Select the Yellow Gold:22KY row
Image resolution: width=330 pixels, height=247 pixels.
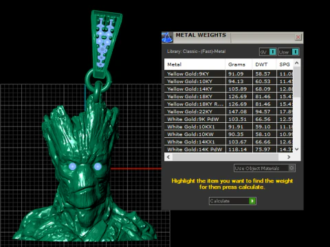pos(229,111)
